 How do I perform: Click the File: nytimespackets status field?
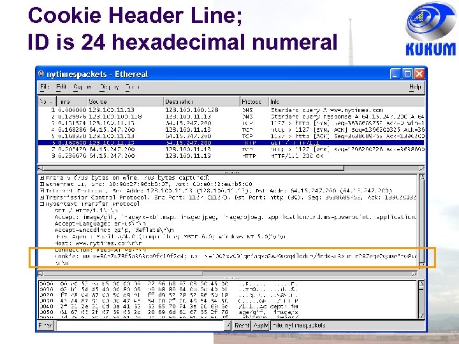tap(347, 326)
